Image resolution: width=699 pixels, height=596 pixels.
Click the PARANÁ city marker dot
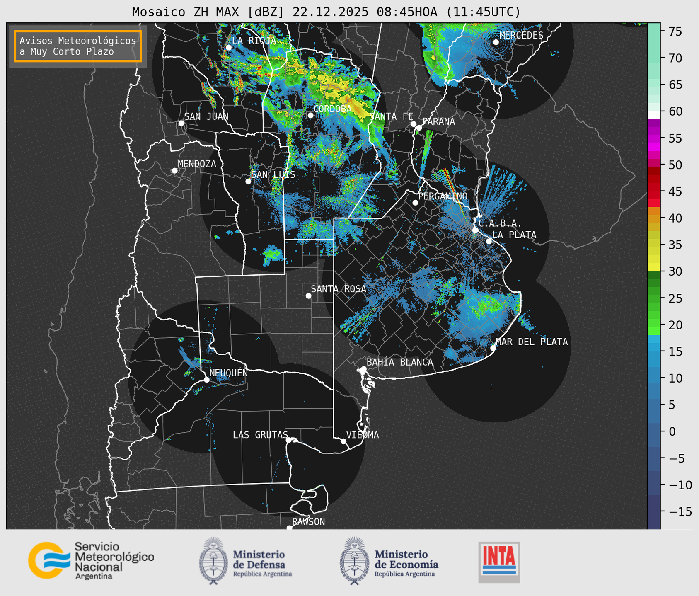(419, 128)
